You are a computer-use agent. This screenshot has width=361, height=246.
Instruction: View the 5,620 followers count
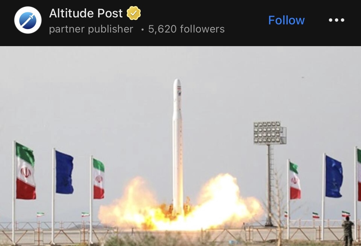186,29
